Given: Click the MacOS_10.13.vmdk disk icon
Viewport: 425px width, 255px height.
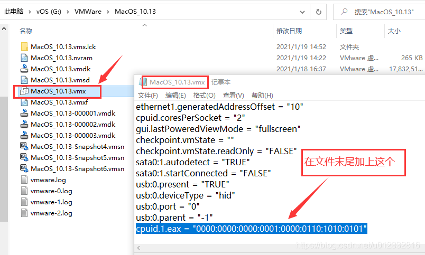Looking at the screenshot, I should tap(24, 69).
